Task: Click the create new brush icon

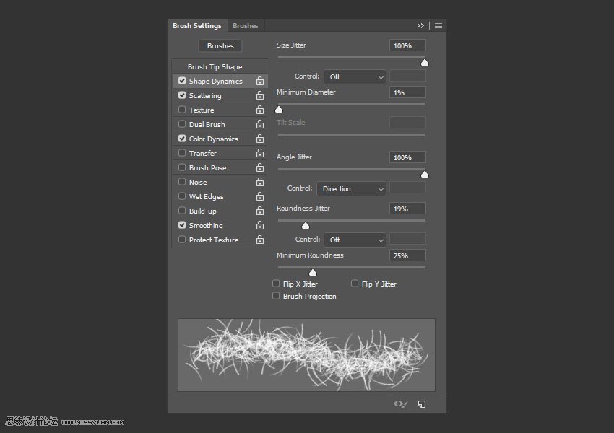Action: click(x=422, y=404)
